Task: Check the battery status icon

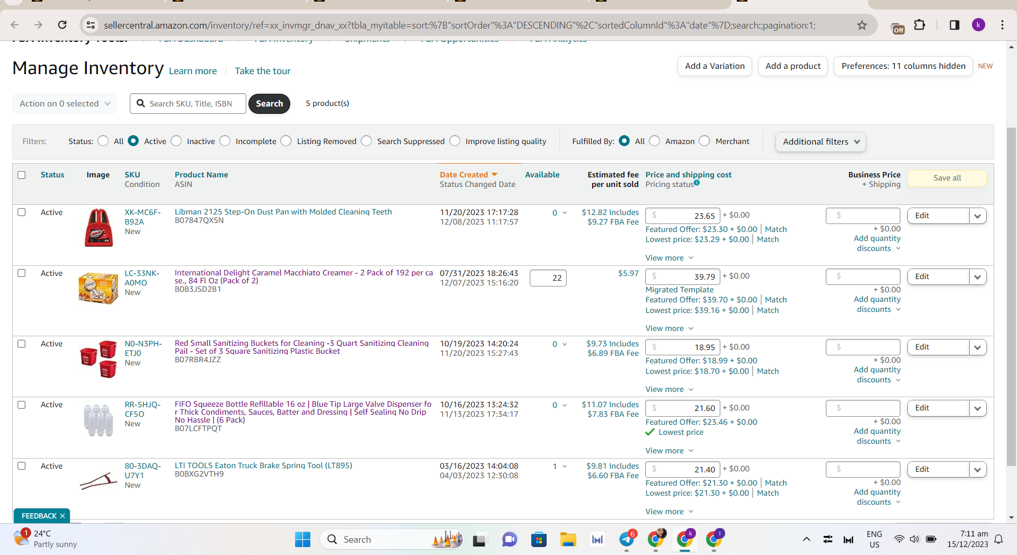Action: coord(931,539)
